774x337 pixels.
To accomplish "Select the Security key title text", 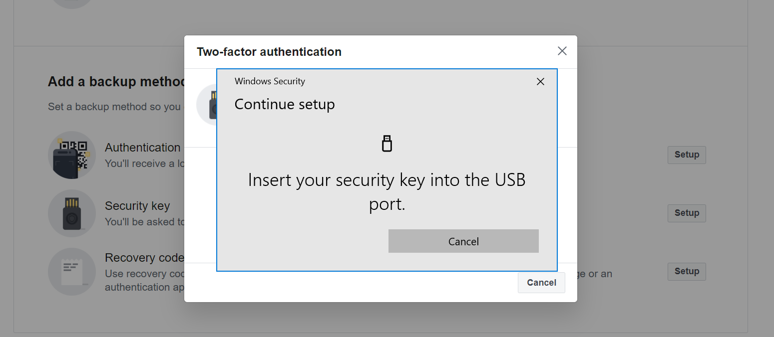I will click(x=137, y=206).
